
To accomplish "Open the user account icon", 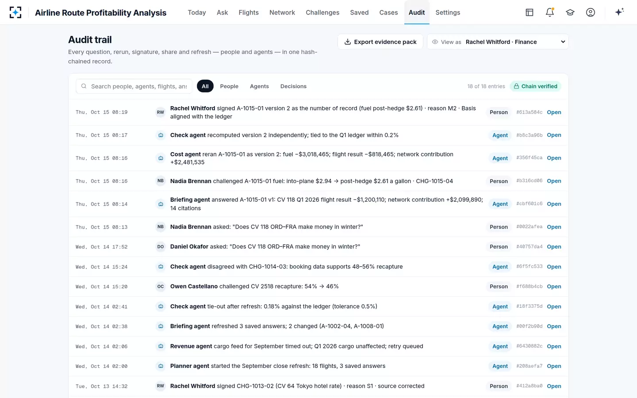I will (x=591, y=12).
